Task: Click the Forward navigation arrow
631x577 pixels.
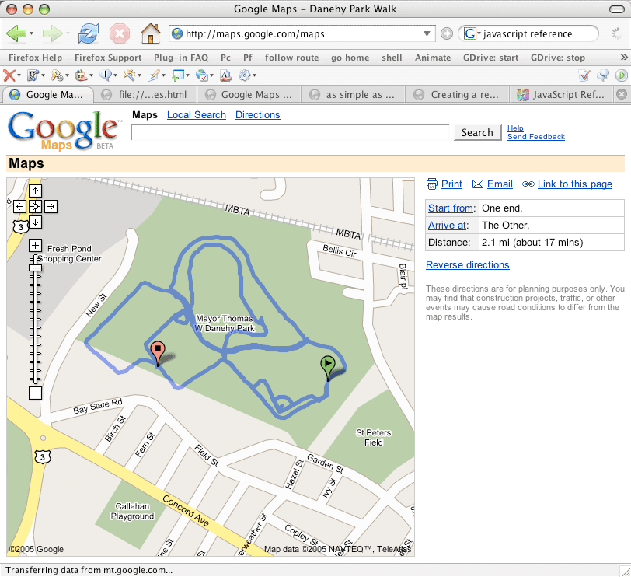Action: point(52,33)
